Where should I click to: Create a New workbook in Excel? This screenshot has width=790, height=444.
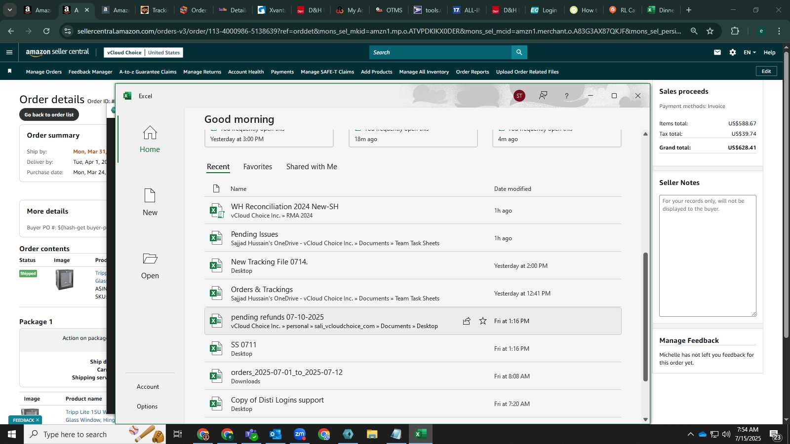150,202
